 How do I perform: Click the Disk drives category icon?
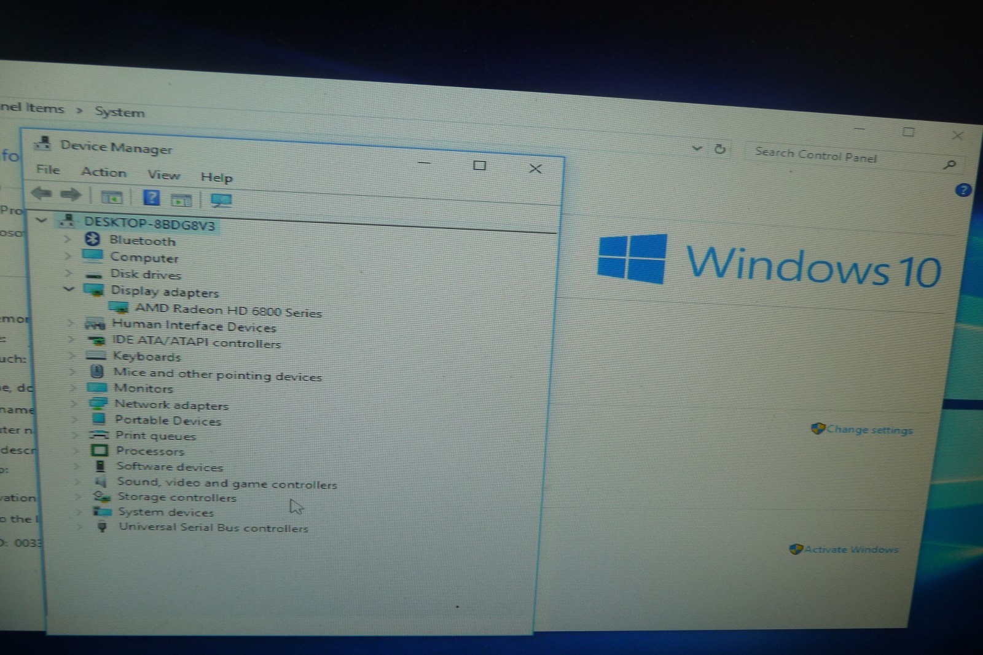[94, 275]
